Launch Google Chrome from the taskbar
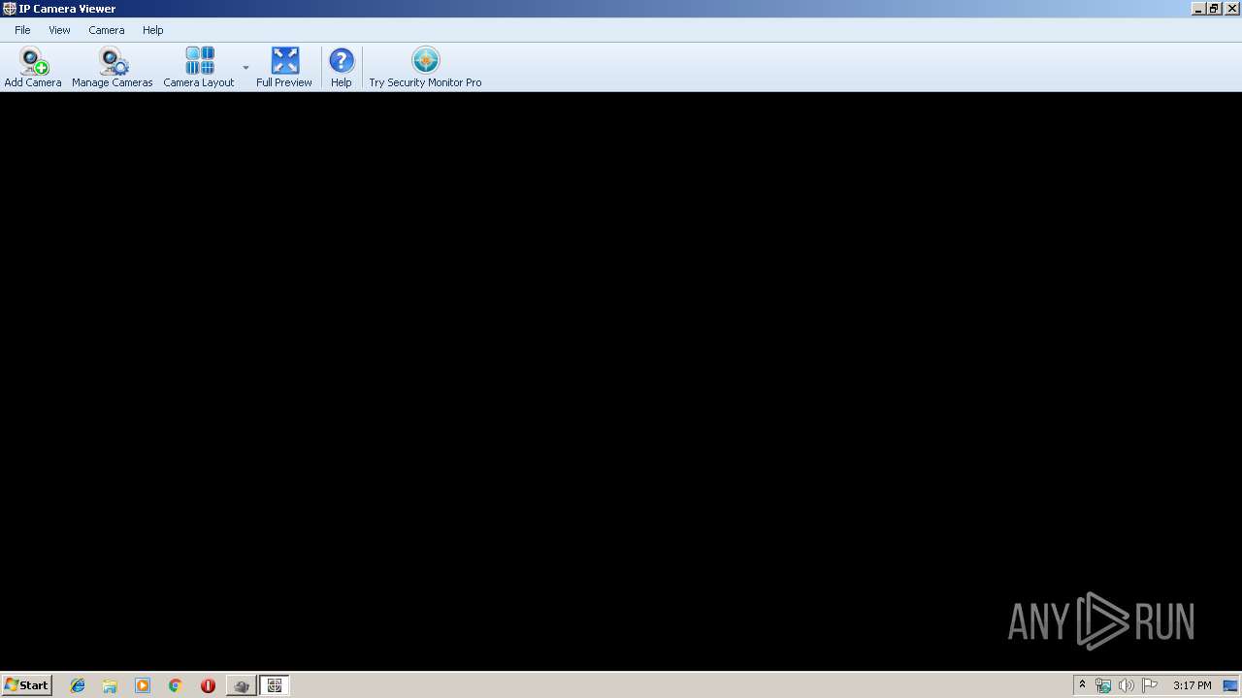This screenshot has width=1242, height=698. (x=176, y=685)
